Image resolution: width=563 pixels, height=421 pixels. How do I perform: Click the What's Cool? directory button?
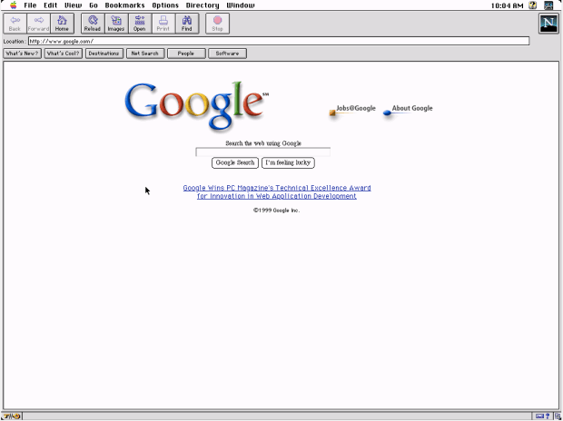tap(64, 54)
